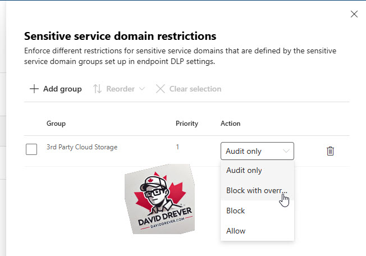Click the plus icon beside Add group
The height and width of the screenshot is (256, 366).
click(34, 89)
